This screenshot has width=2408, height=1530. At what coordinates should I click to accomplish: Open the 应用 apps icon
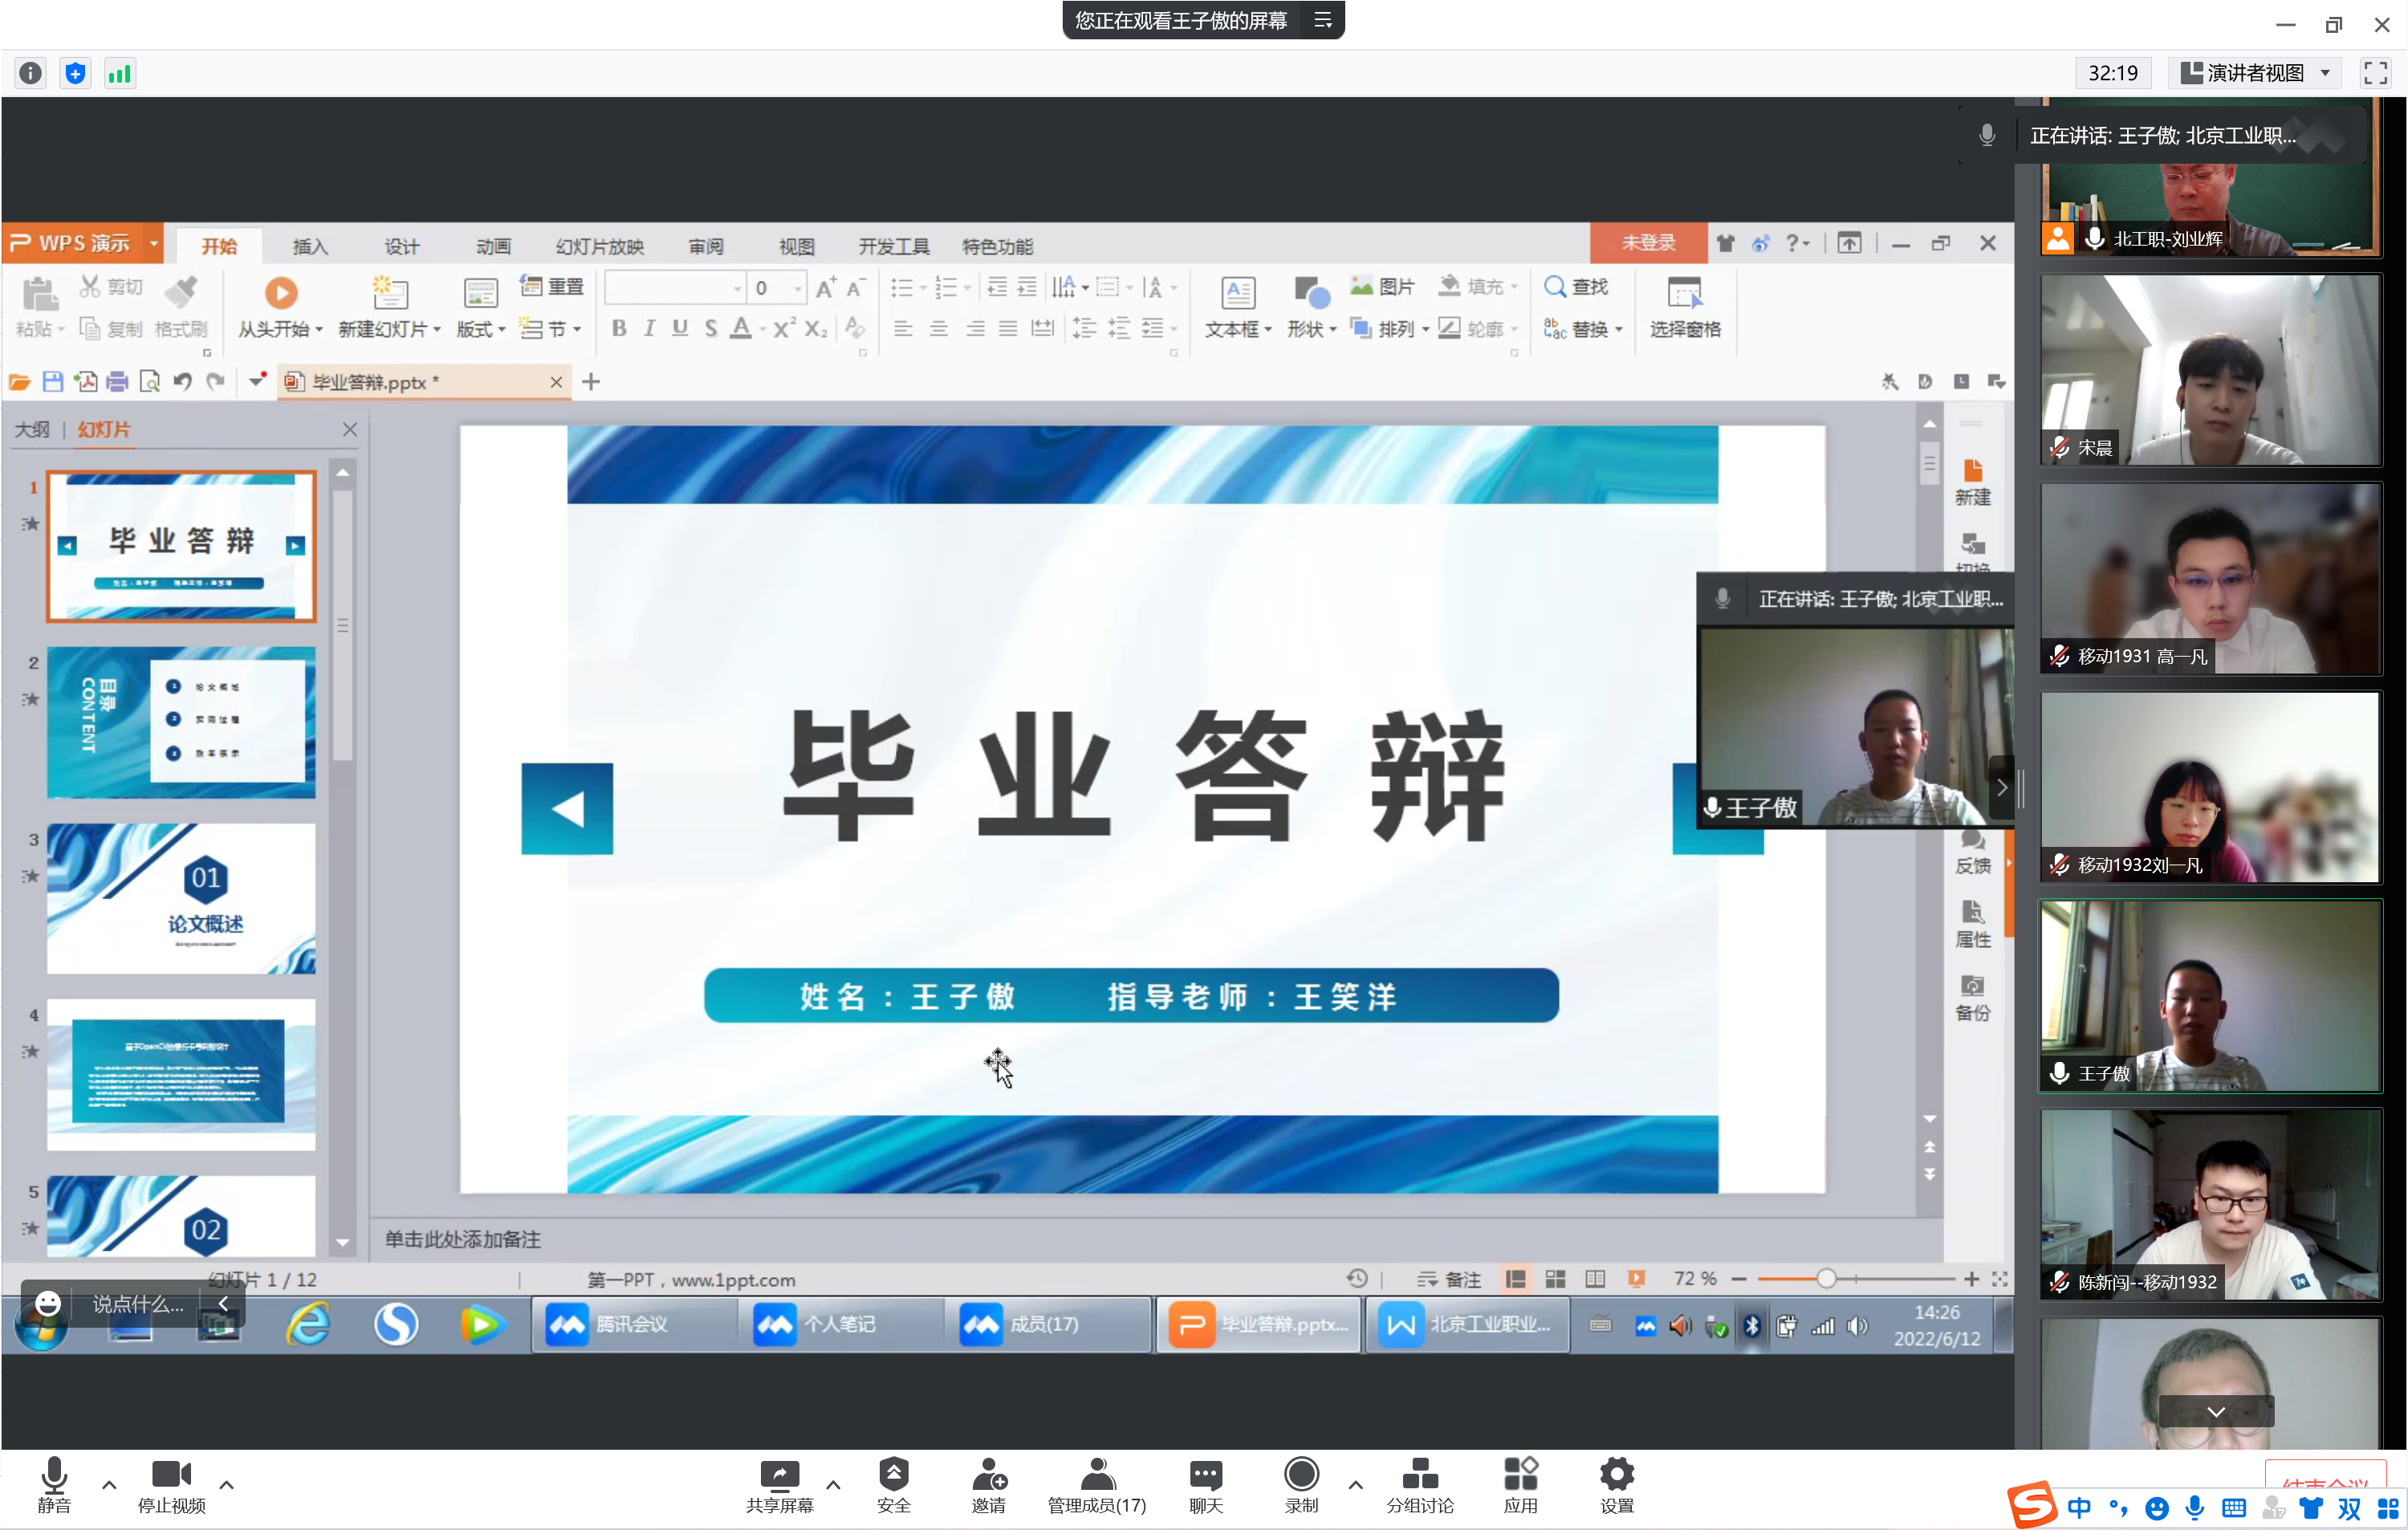[1520, 1474]
